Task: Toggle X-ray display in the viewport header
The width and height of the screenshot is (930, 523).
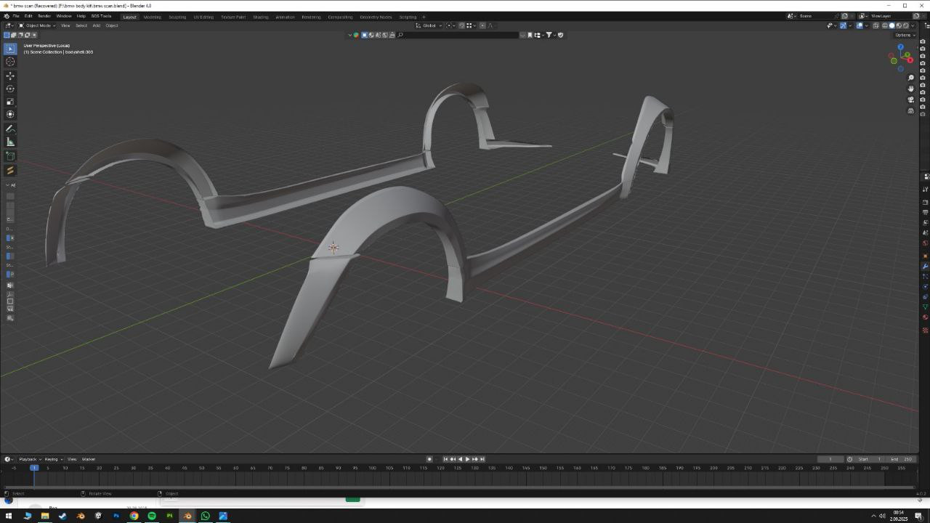Action: click(876, 25)
